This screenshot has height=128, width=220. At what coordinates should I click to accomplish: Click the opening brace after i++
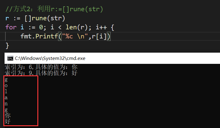[x=112, y=28]
